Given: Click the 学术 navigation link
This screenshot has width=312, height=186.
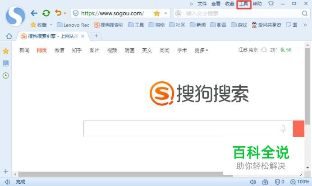Looking at the screenshot, I should tap(182, 50).
